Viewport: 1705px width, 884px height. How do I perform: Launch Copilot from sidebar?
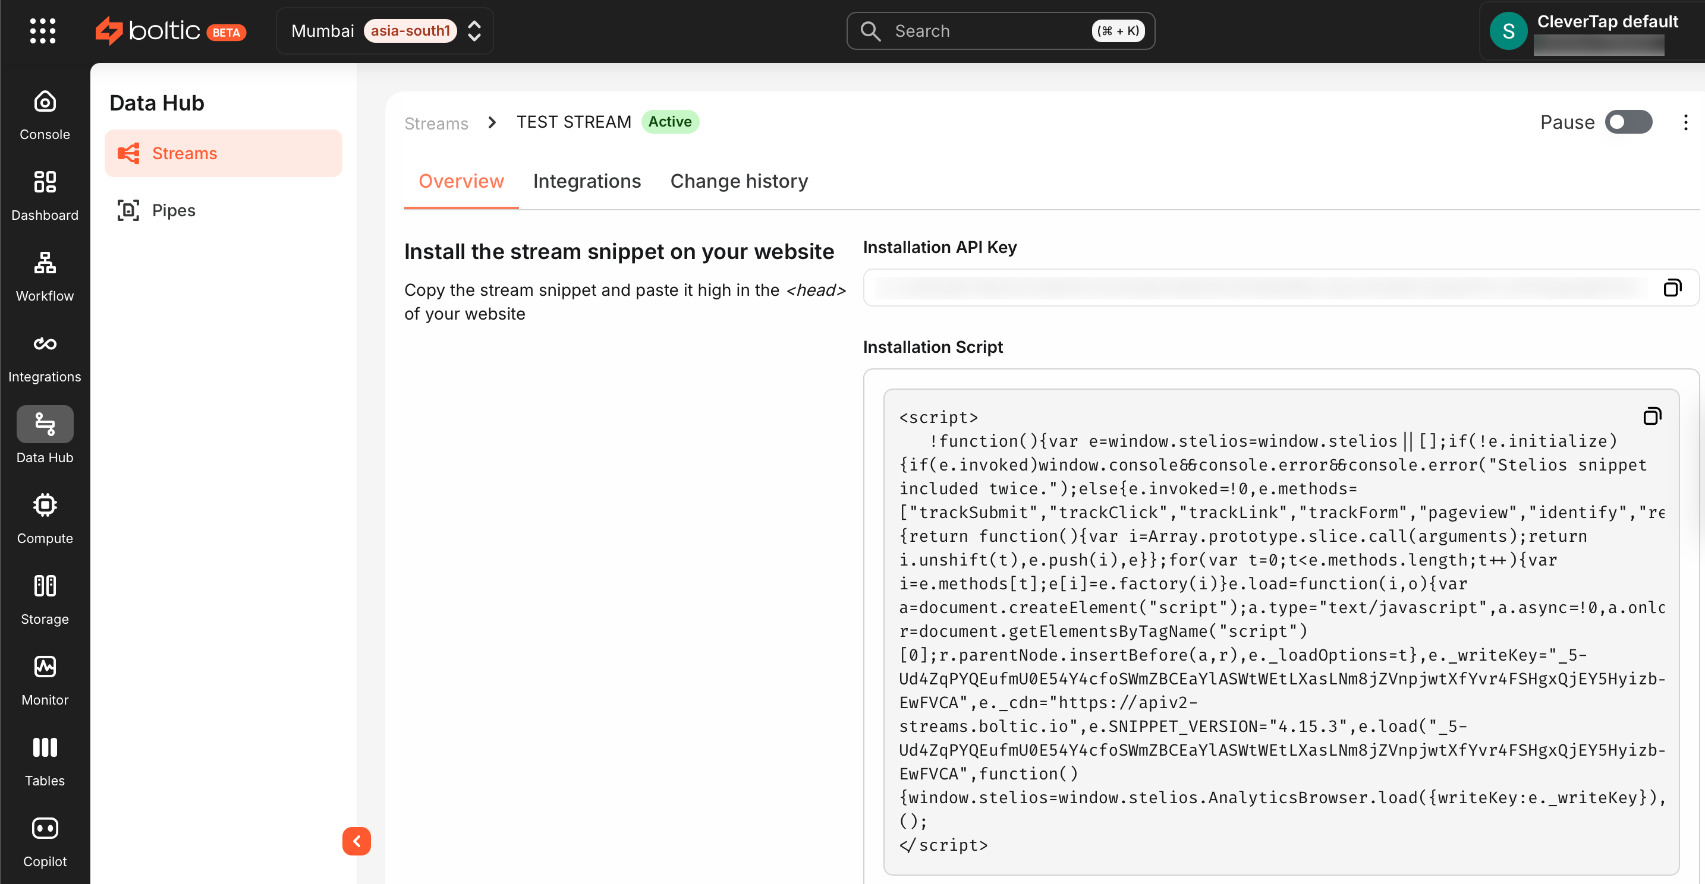(x=45, y=842)
